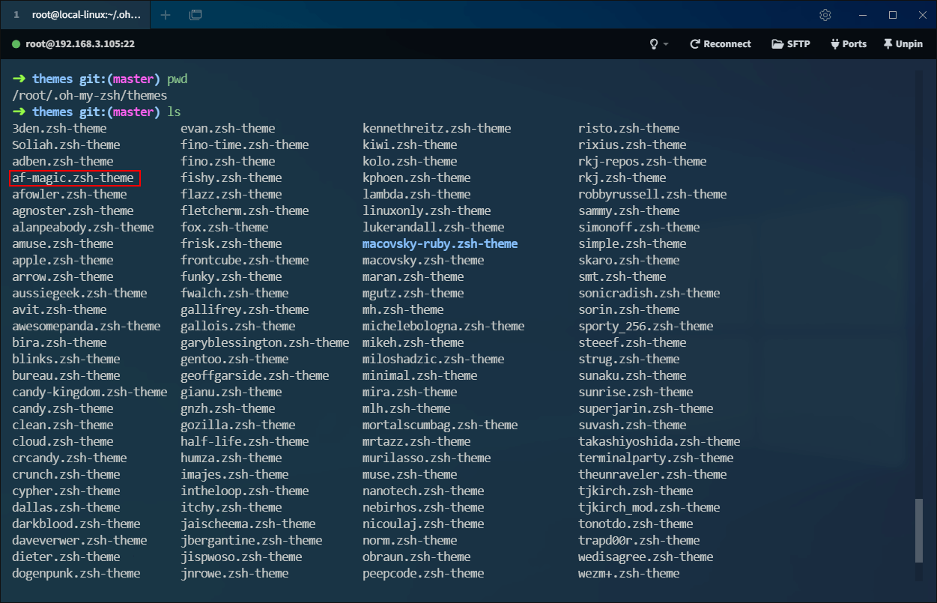Maximize the terminal window
The image size is (937, 603).
(x=893, y=15)
